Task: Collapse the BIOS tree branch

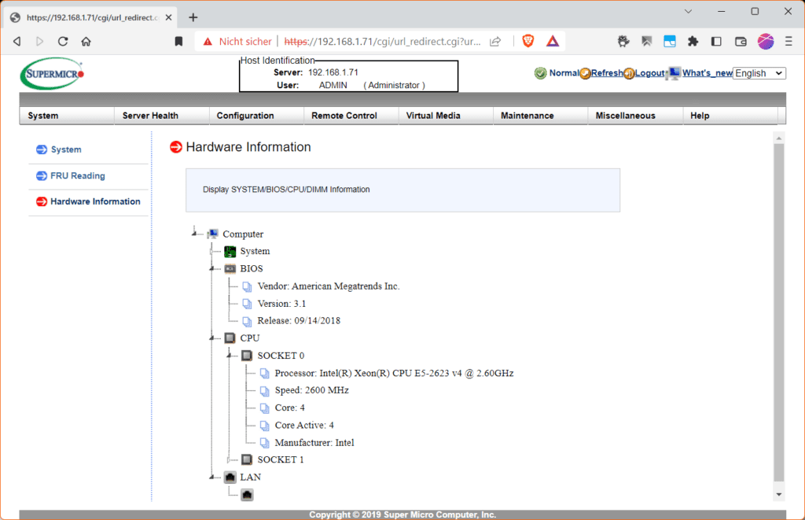Action: pos(211,269)
